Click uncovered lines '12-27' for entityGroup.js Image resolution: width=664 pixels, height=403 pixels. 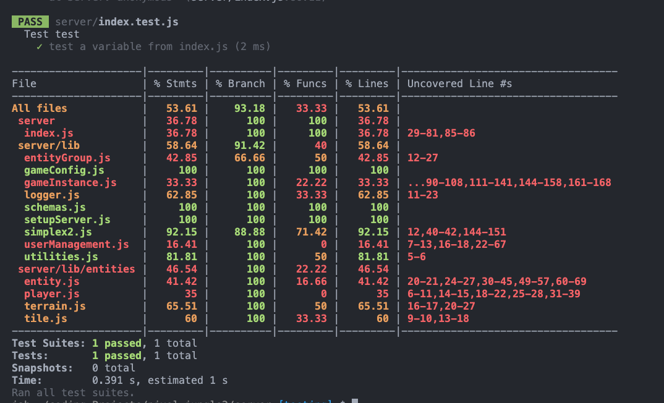(x=423, y=158)
